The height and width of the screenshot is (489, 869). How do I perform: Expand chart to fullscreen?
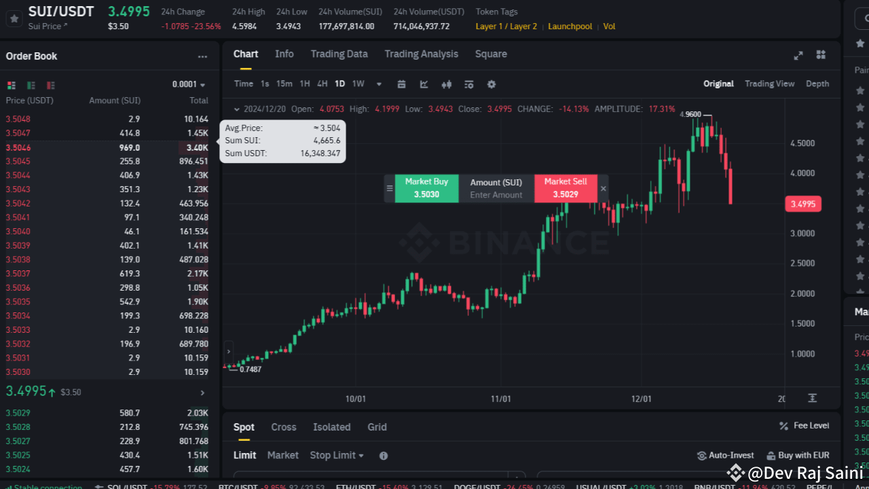point(798,55)
